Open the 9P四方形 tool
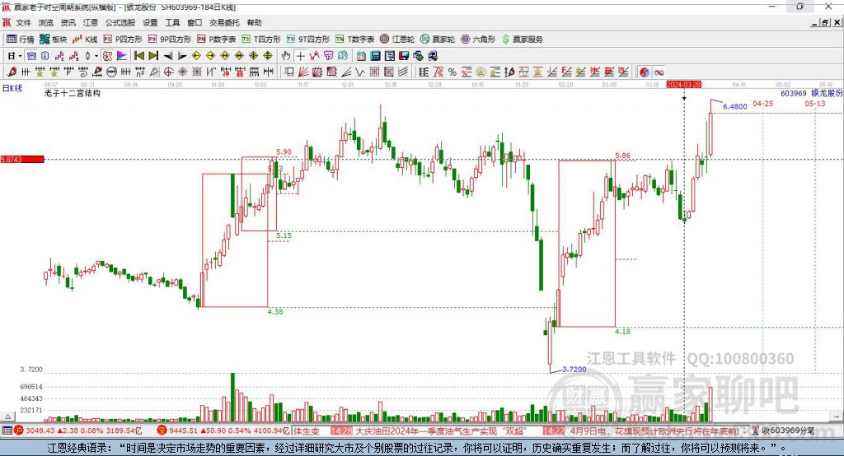 tap(170, 40)
